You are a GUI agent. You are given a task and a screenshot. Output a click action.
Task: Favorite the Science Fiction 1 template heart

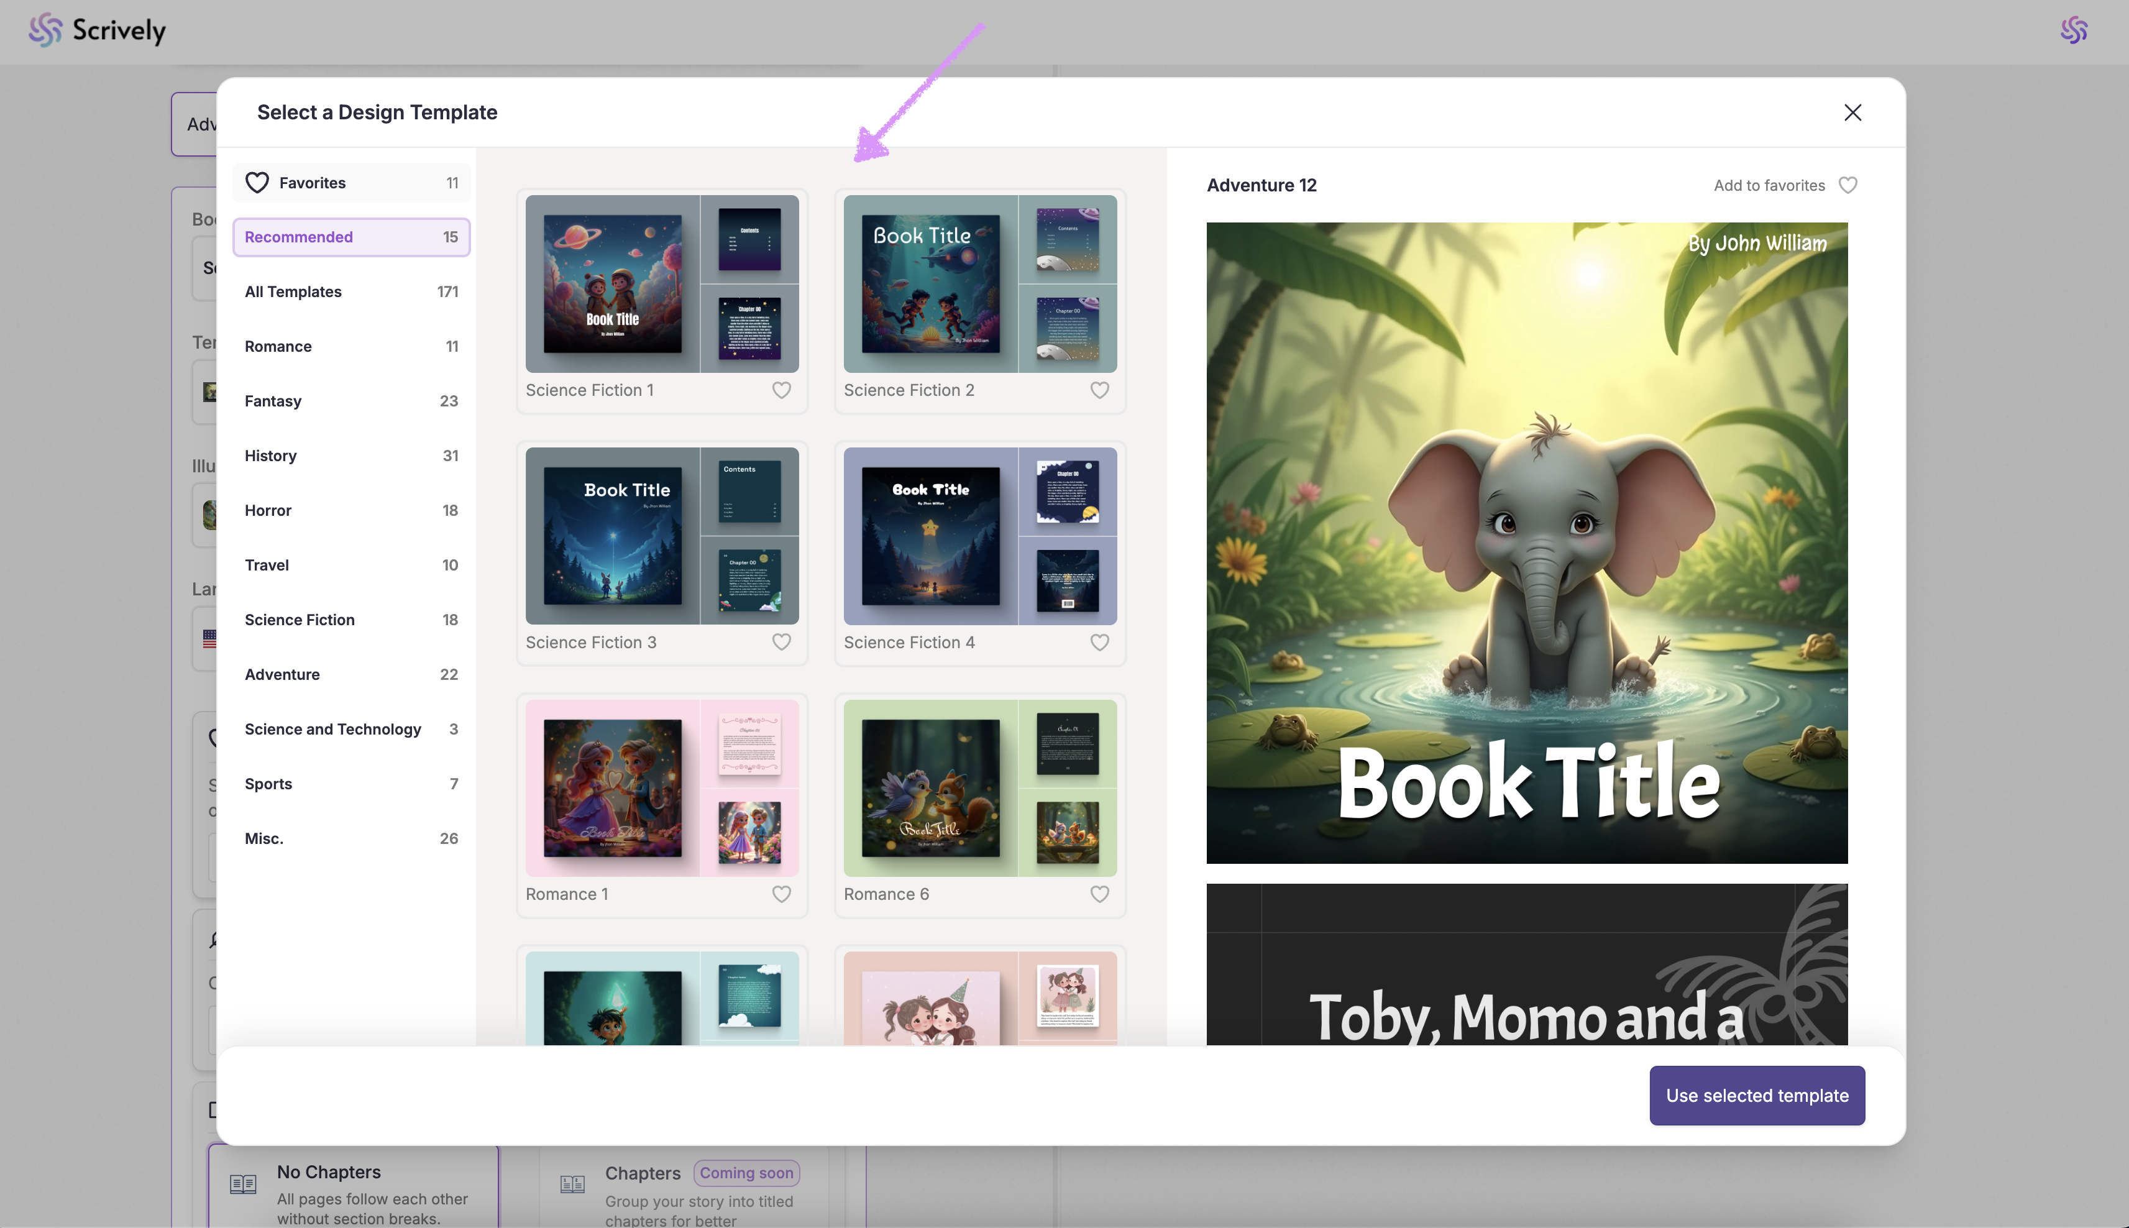pos(781,390)
